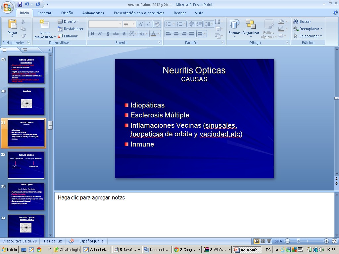Open the font size dropdown
339x254 pixels.
[x=133, y=24]
